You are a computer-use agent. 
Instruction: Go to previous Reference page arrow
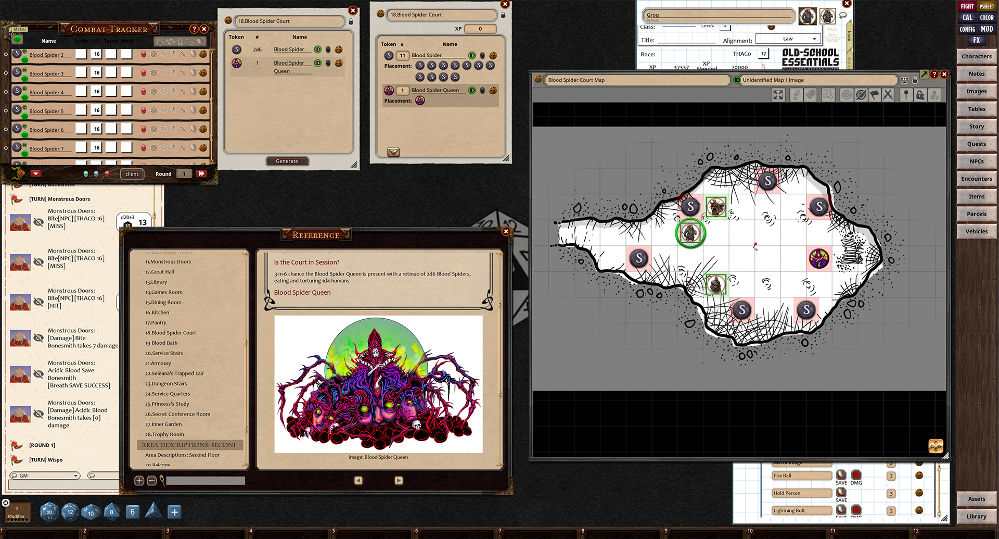[x=358, y=481]
